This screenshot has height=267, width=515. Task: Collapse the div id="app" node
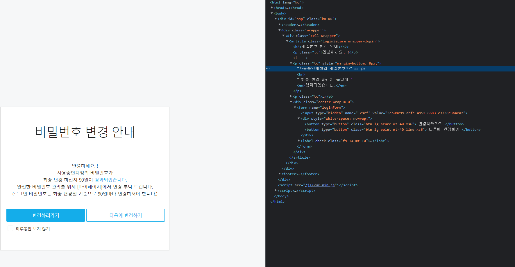pyautogui.click(x=276, y=19)
